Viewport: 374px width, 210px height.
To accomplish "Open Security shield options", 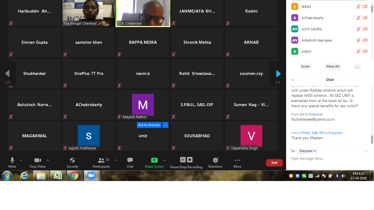I will pyautogui.click(x=73, y=160).
